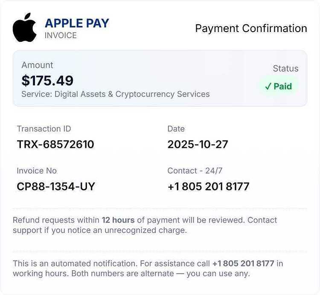Image resolution: width=320 pixels, height=295 pixels.
Task: Click the green Paid checkmark icon
Action: (268, 87)
